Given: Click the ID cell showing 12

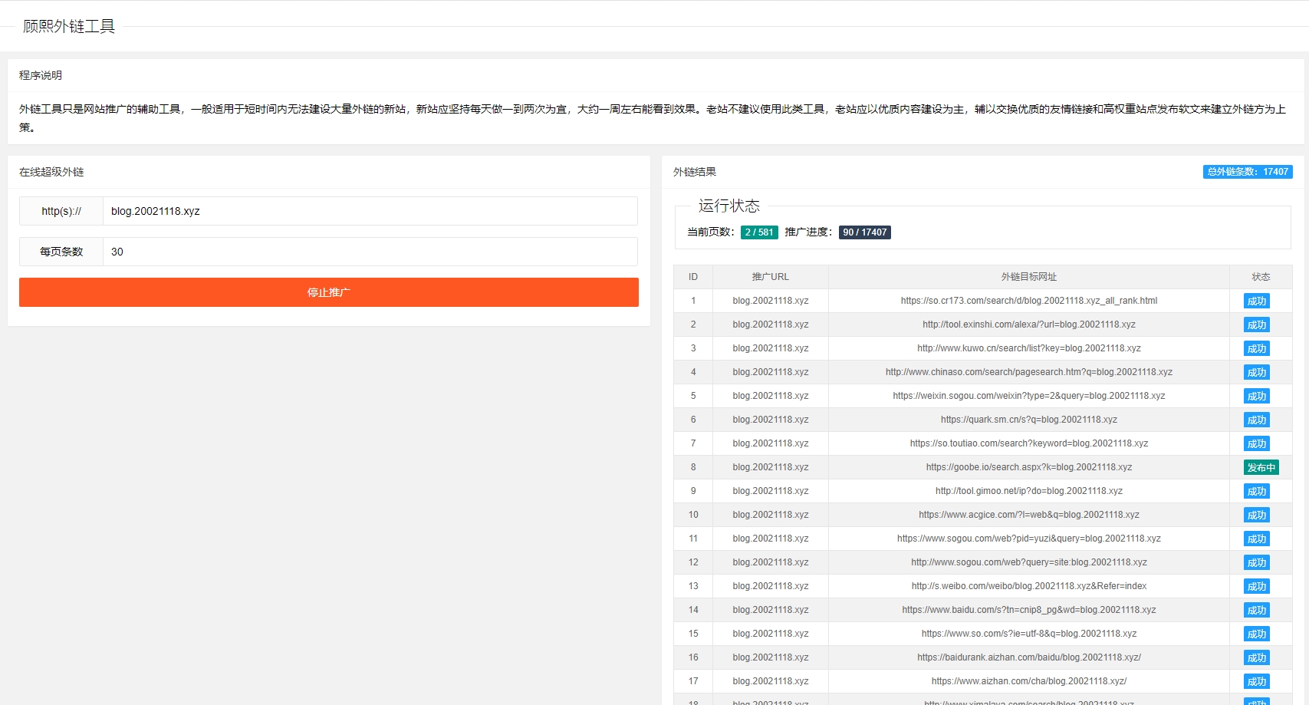Looking at the screenshot, I should 693,562.
